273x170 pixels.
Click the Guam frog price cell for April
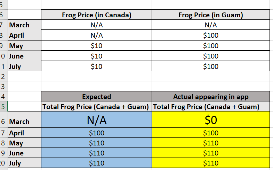click(x=210, y=35)
